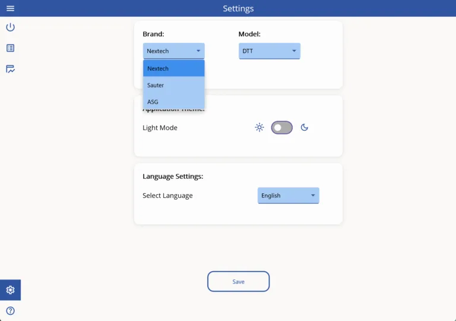
Task: Open the chart sidebar icon
Action: (10, 69)
